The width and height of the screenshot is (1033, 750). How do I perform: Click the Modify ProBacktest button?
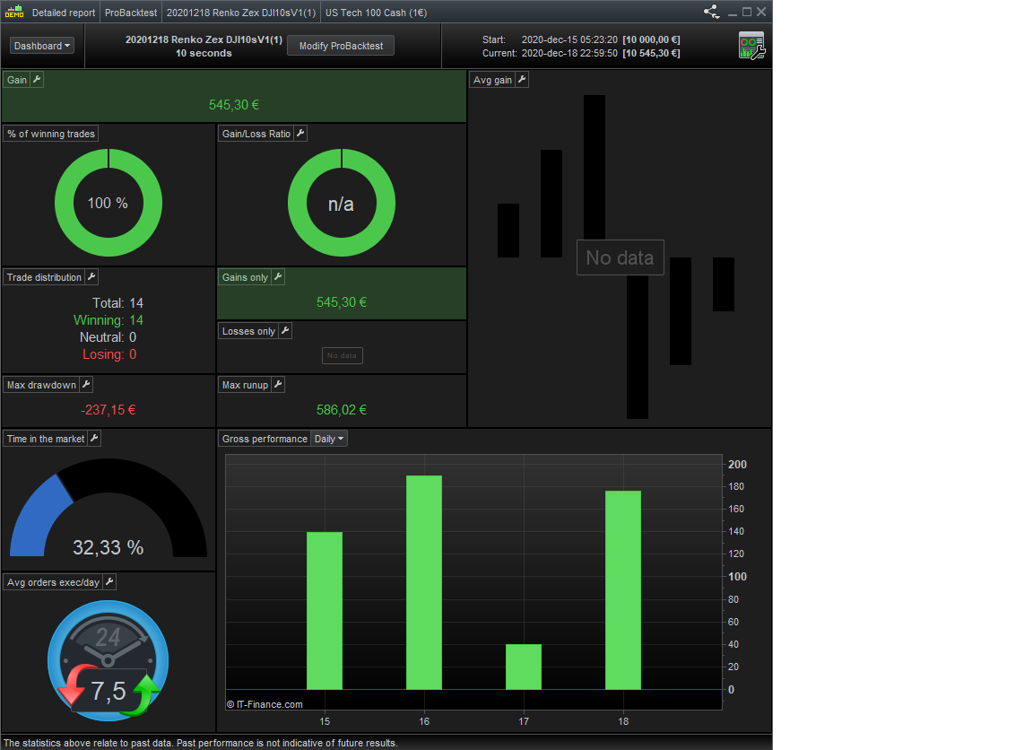click(x=341, y=46)
